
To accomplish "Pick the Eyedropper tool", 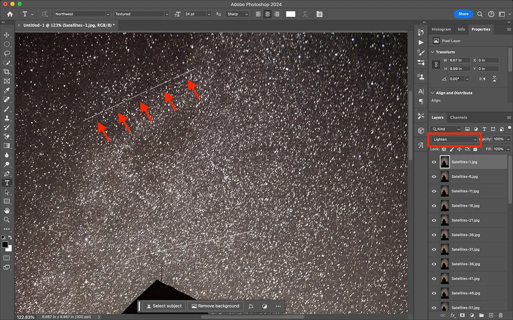I will tap(7, 90).
